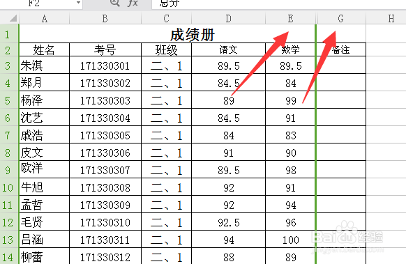
Task: Click the 数学 header cell
Action: coord(290,49)
